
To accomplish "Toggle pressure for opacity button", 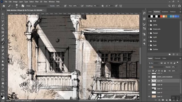I will 65,6.
